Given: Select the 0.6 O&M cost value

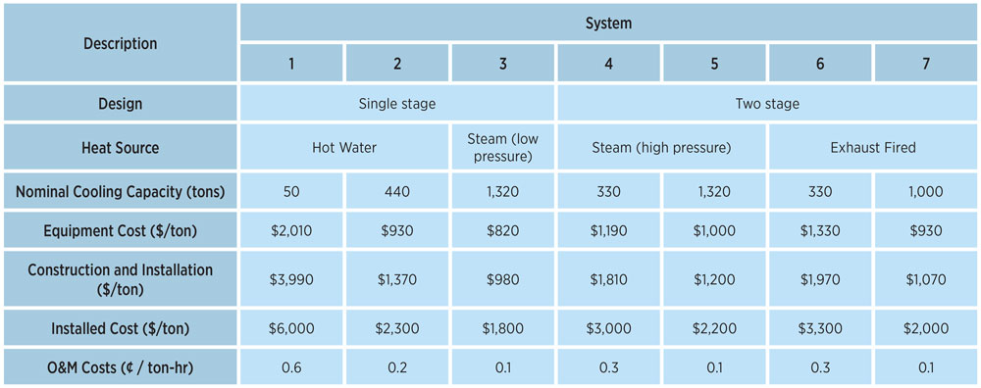Looking at the screenshot, I should click(x=291, y=367).
